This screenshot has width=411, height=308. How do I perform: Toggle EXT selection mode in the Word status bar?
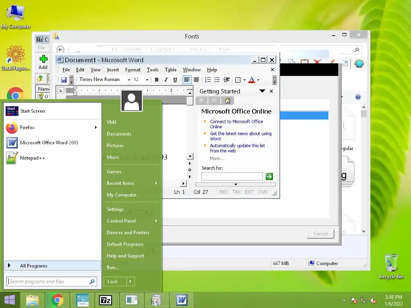(249, 192)
